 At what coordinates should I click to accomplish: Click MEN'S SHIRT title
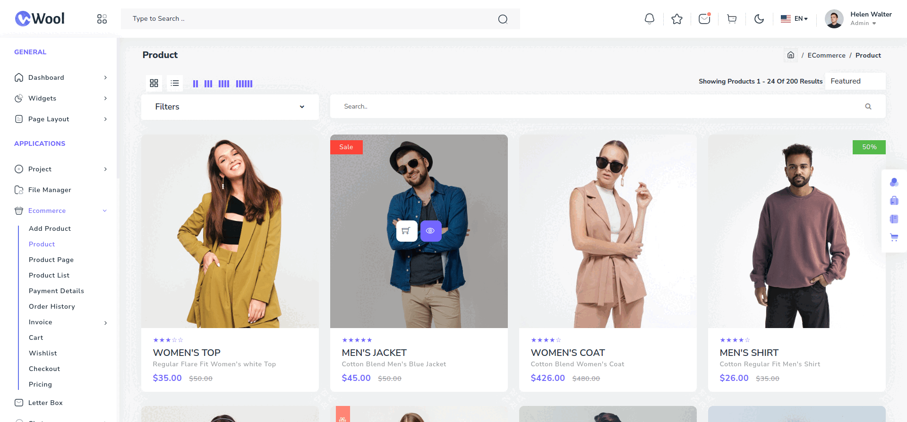coord(749,353)
